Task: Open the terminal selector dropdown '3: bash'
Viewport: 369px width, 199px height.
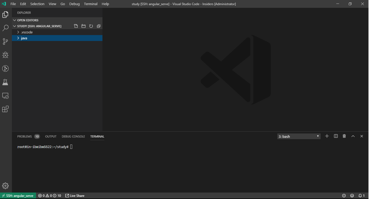Action: [299, 136]
